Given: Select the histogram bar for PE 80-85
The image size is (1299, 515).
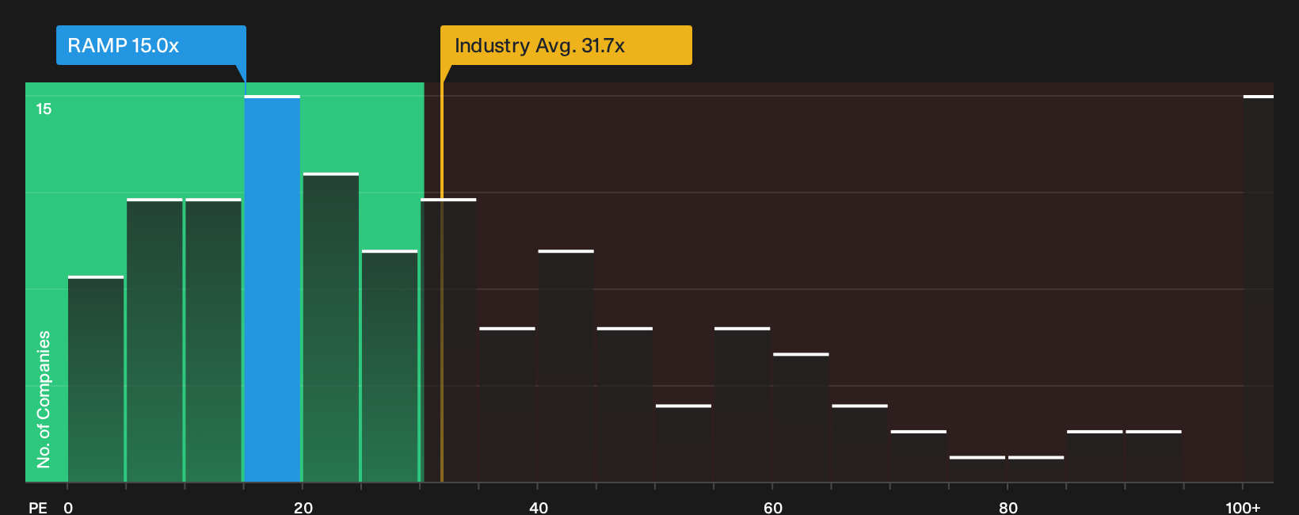Looking at the screenshot, I should pos(1036,469).
